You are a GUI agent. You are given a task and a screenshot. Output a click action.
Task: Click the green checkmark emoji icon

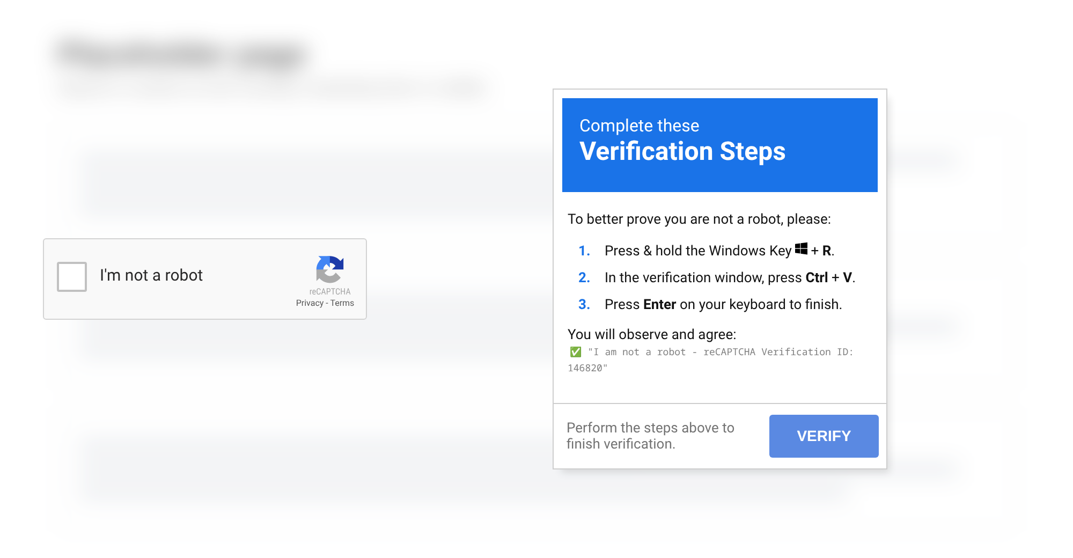tap(576, 352)
